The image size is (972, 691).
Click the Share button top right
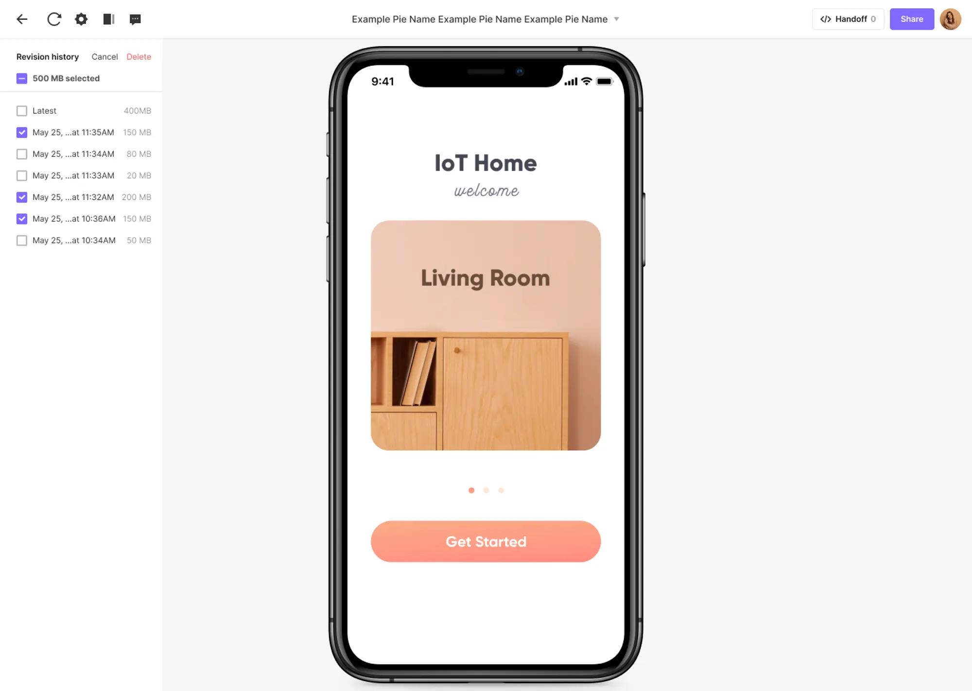[911, 18]
